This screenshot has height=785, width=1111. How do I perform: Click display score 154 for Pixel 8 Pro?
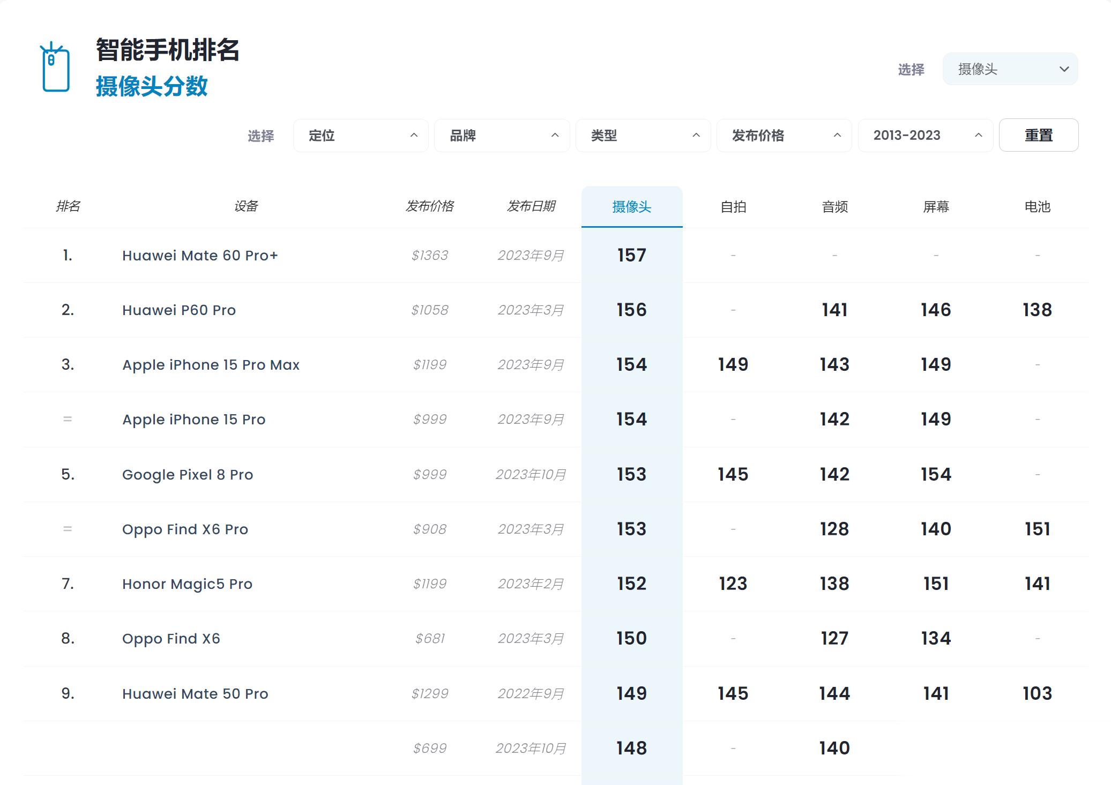tap(936, 474)
